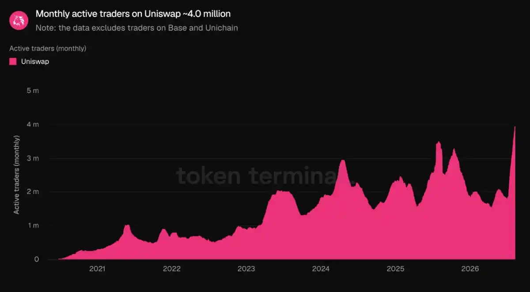The image size is (530, 292).
Task: Toggle the Uniswap legend series label
Action: (35, 62)
